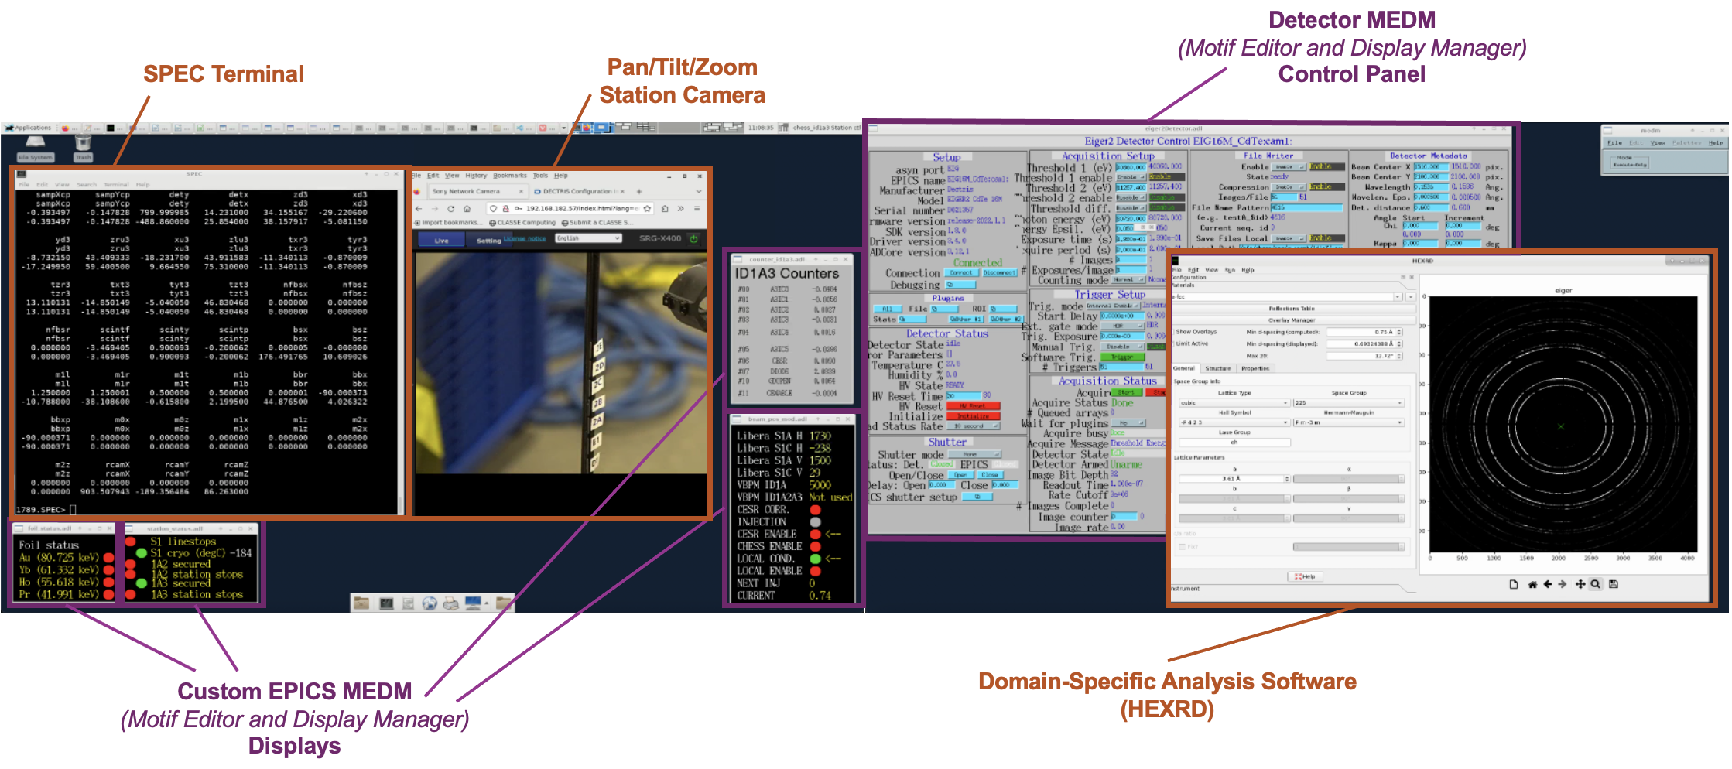Open the Lattice Type dropdown
Viewport: 1732px width, 769px height.
1234,403
